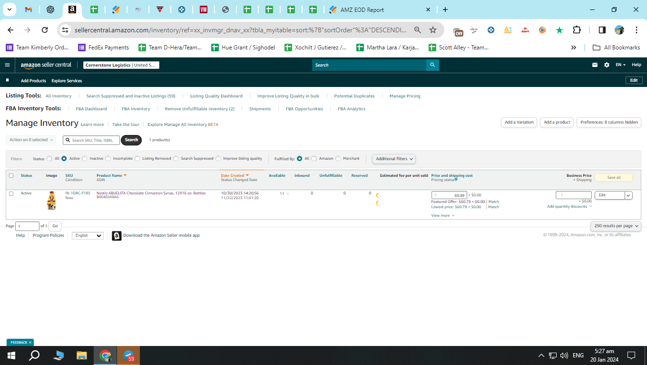Select Fulfilled By Amazon radio button
647x365 pixels.
[x=314, y=159]
